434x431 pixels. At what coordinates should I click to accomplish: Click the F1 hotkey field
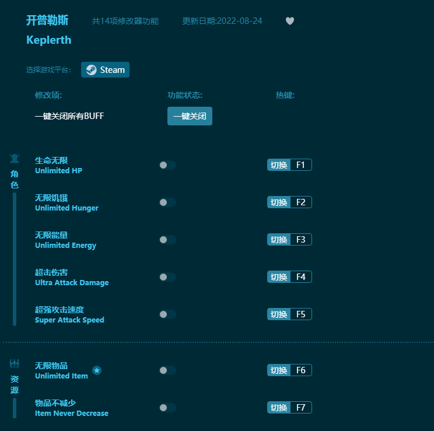(301, 165)
